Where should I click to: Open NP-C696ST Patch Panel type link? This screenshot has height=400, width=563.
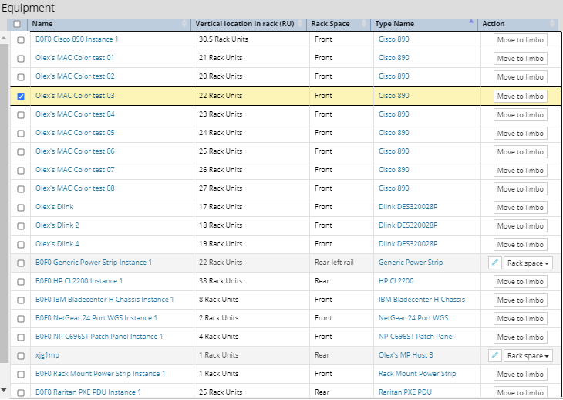click(416, 337)
